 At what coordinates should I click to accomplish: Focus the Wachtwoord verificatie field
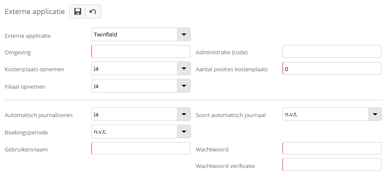(x=332, y=165)
